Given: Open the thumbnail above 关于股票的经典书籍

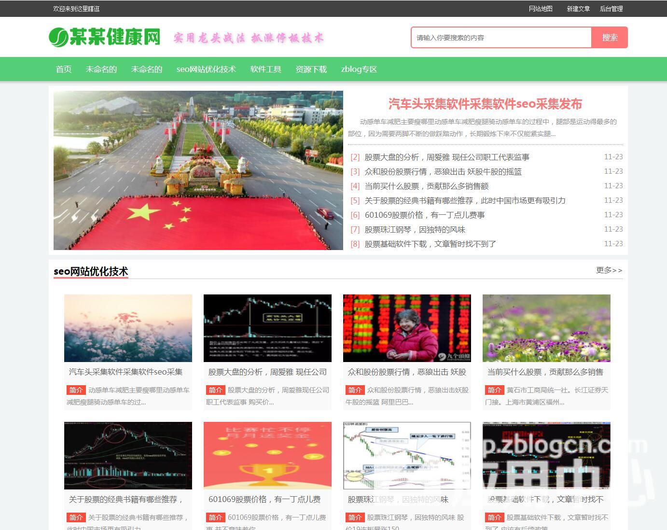Looking at the screenshot, I should click(x=128, y=456).
